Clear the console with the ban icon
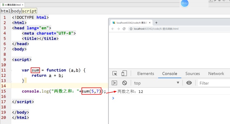The height and width of the screenshot is (124, 230). point(125,83)
